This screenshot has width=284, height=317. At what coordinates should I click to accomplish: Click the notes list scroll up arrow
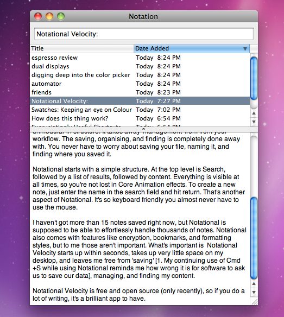click(254, 113)
